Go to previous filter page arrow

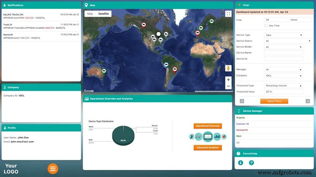tap(242, 101)
